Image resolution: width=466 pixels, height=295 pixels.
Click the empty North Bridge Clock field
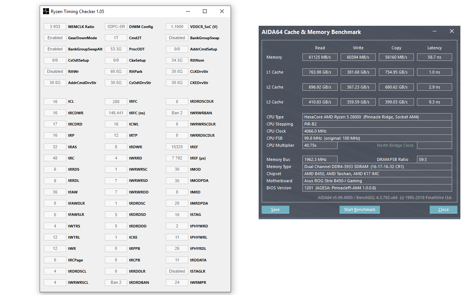[435, 145]
